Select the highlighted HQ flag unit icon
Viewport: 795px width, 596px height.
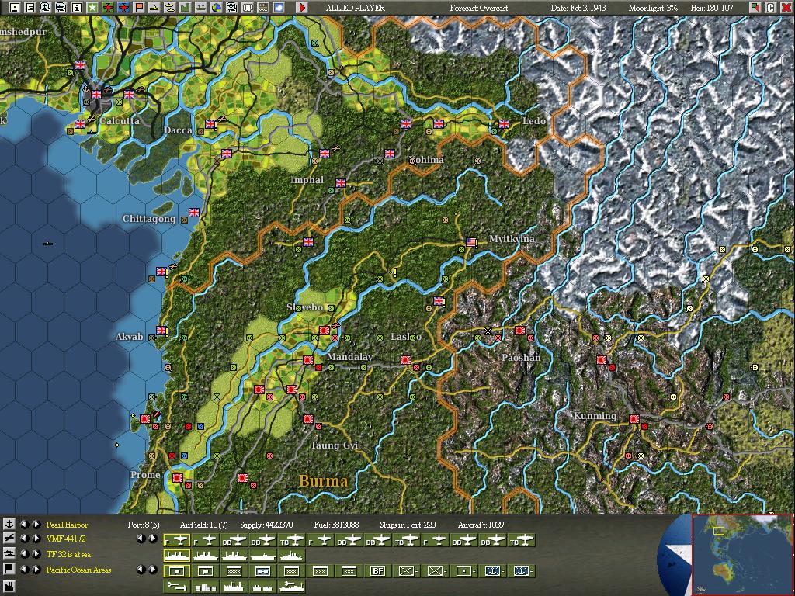(x=177, y=571)
